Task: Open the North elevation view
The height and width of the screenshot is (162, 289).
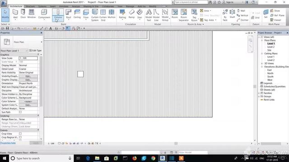Action: click(270, 73)
